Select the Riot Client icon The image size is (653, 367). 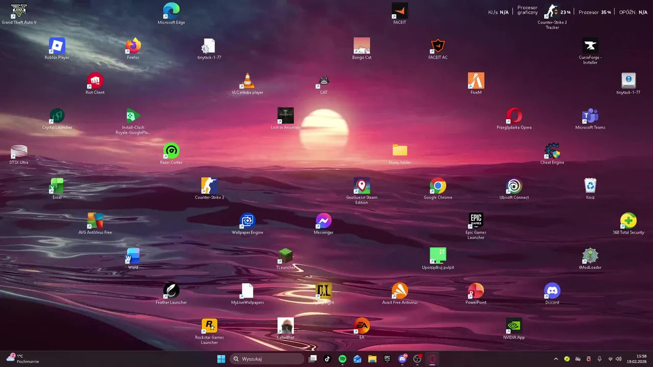[95, 84]
